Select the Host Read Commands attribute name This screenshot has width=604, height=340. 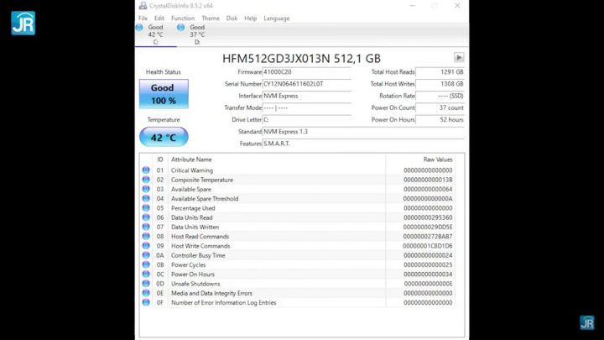coord(200,236)
